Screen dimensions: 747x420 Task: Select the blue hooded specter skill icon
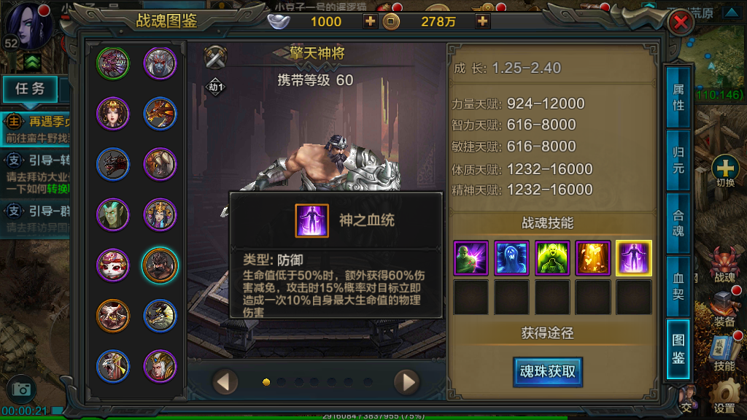(511, 258)
